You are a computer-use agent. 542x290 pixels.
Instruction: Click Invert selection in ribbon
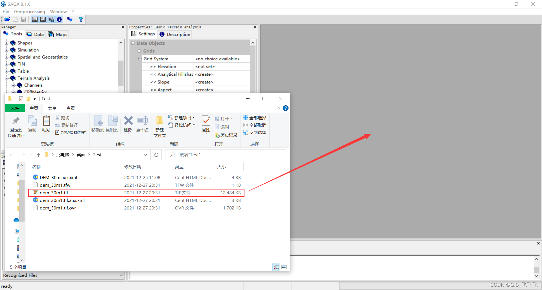click(255, 132)
